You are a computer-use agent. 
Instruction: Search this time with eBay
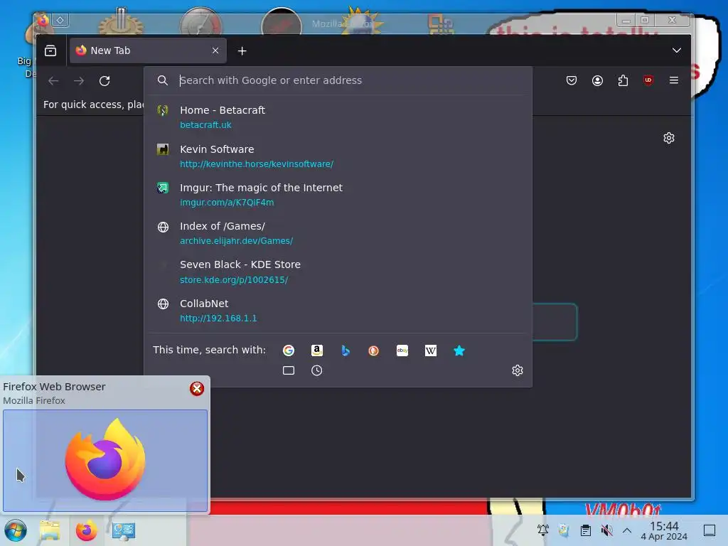pos(402,350)
